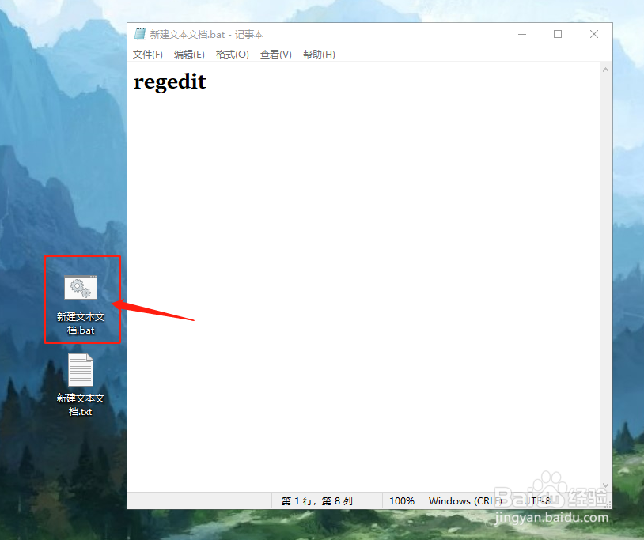Open the 编辑(E) menu
The height and width of the screenshot is (540, 644).
pyautogui.click(x=189, y=55)
